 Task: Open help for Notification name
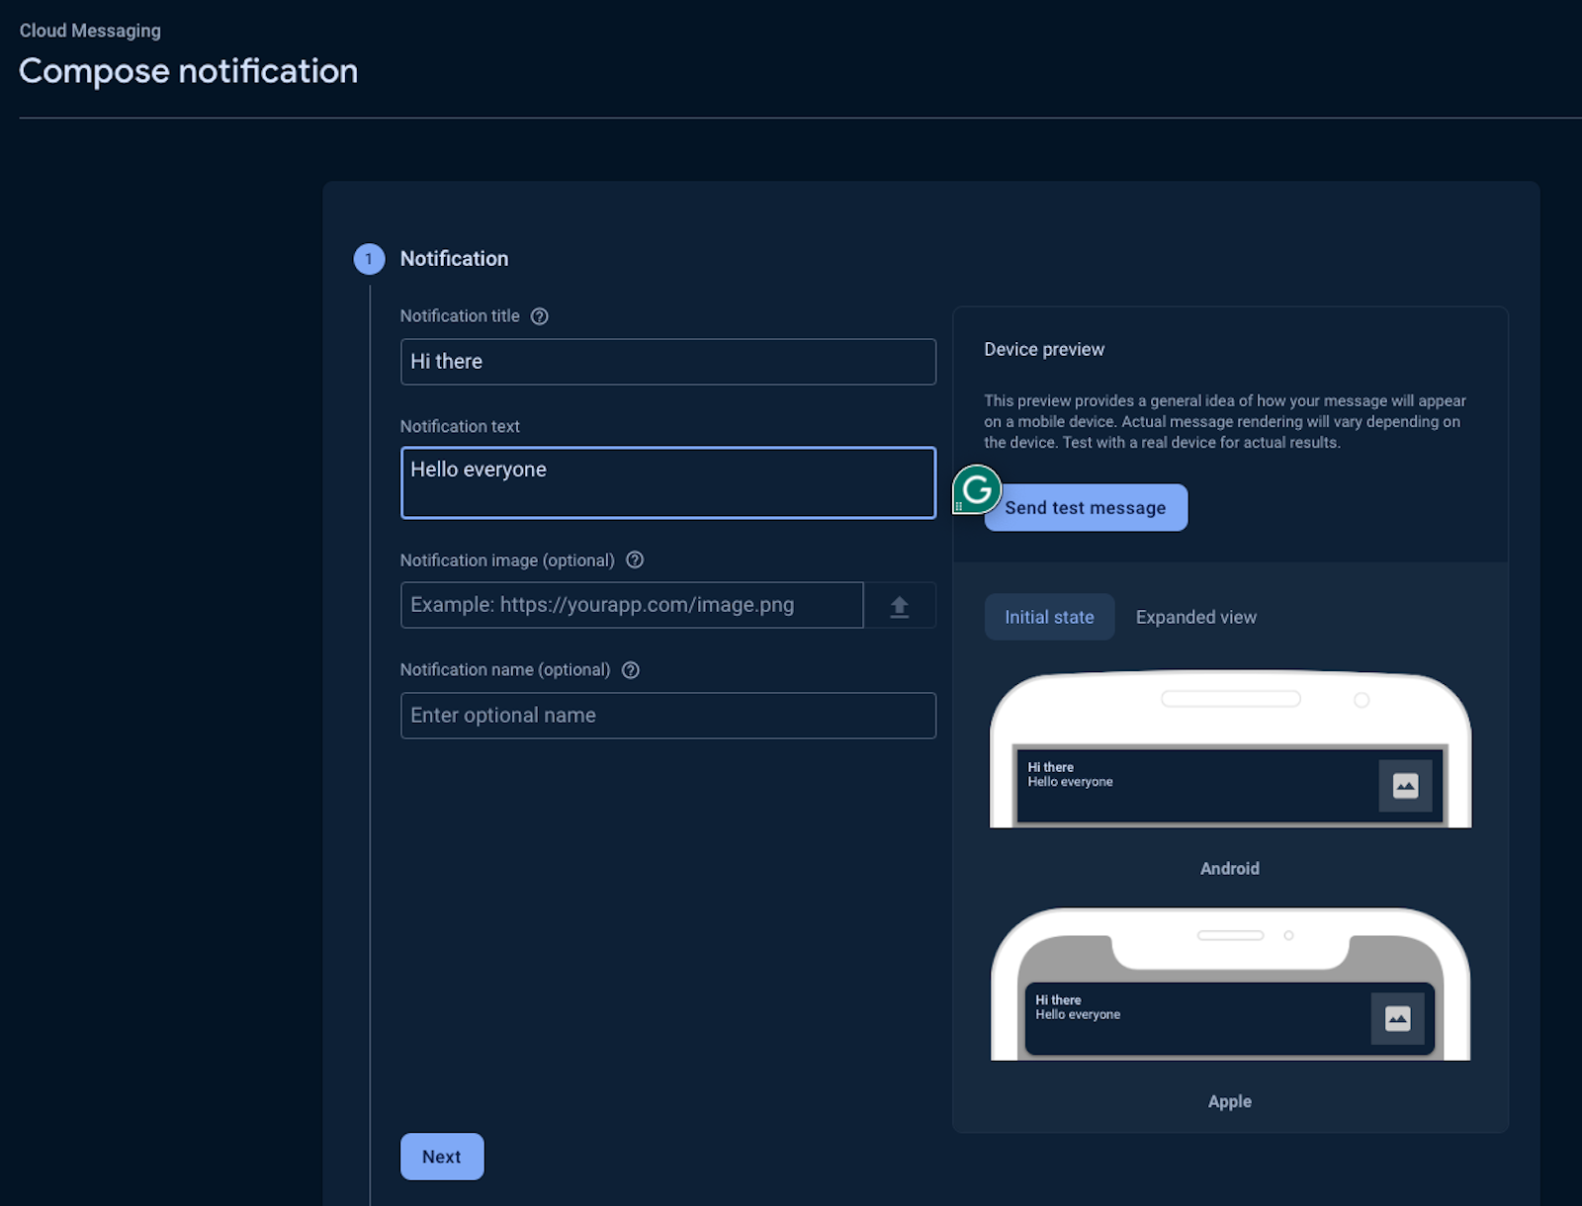(x=631, y=670)
